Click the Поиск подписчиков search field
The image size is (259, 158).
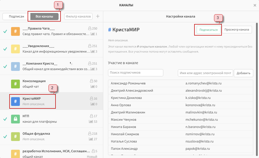tap(136, 73)
